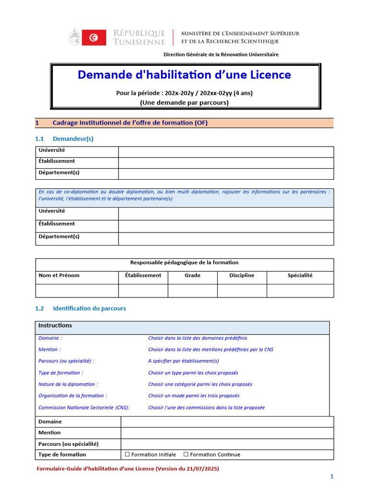
Task: Select the heading 'Cadrage Institutionnel de l'offre de formation (OF)'
Action: point(130,123)
